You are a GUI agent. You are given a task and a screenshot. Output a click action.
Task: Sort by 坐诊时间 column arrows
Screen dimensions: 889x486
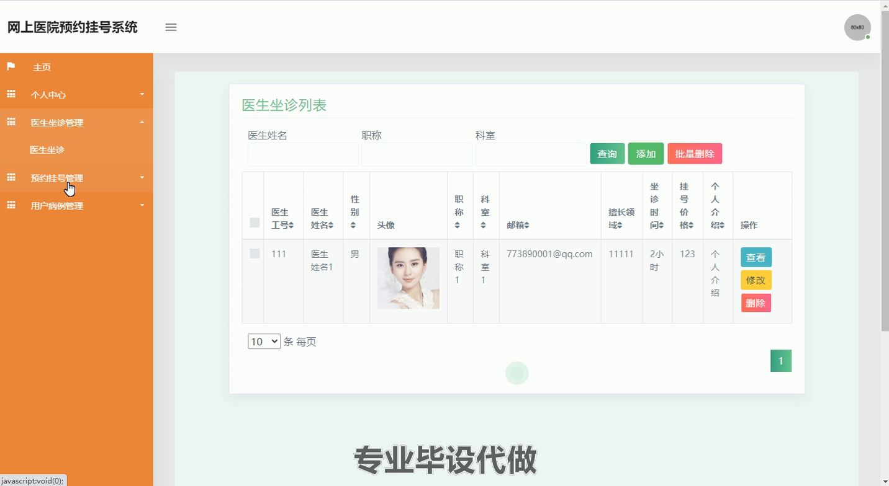661,225
